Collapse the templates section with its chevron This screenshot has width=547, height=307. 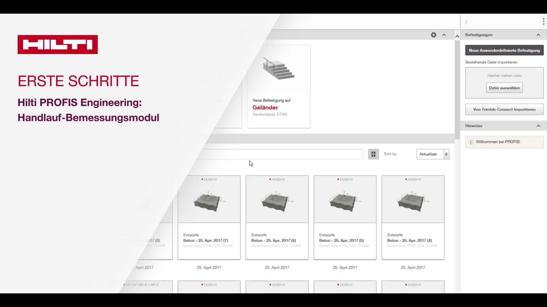pyautogui.click(x=444, y=35)
